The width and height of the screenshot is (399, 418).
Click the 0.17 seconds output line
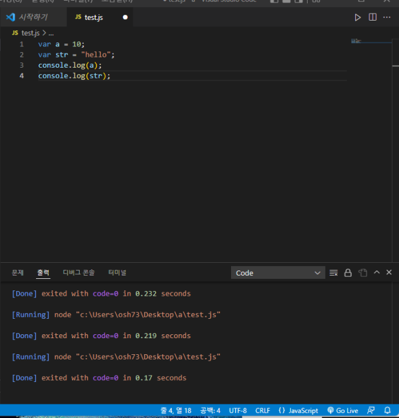pyautogui.click(x=99, y=378)
